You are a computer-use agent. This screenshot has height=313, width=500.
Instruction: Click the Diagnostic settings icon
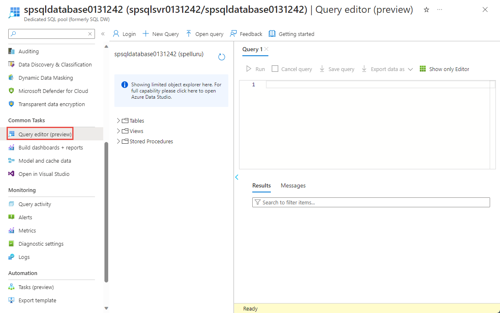coord(12,244)
